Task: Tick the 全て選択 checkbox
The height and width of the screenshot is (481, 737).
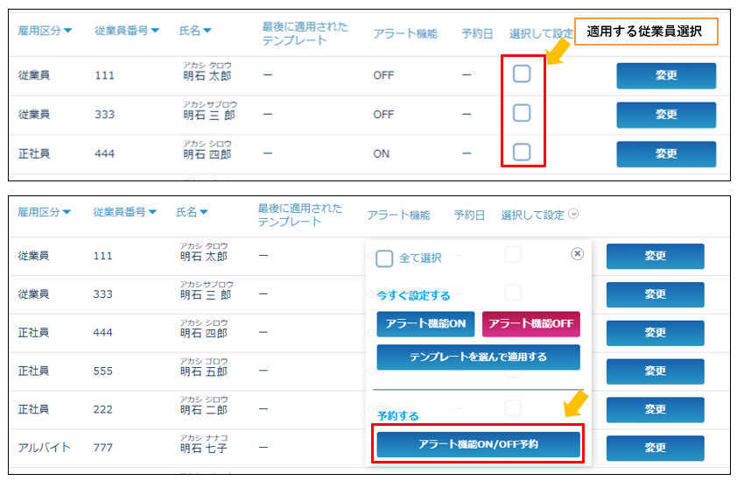Action: point(384,258)
